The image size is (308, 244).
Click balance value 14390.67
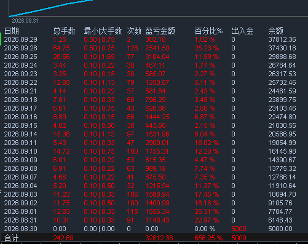coord(282,160)
